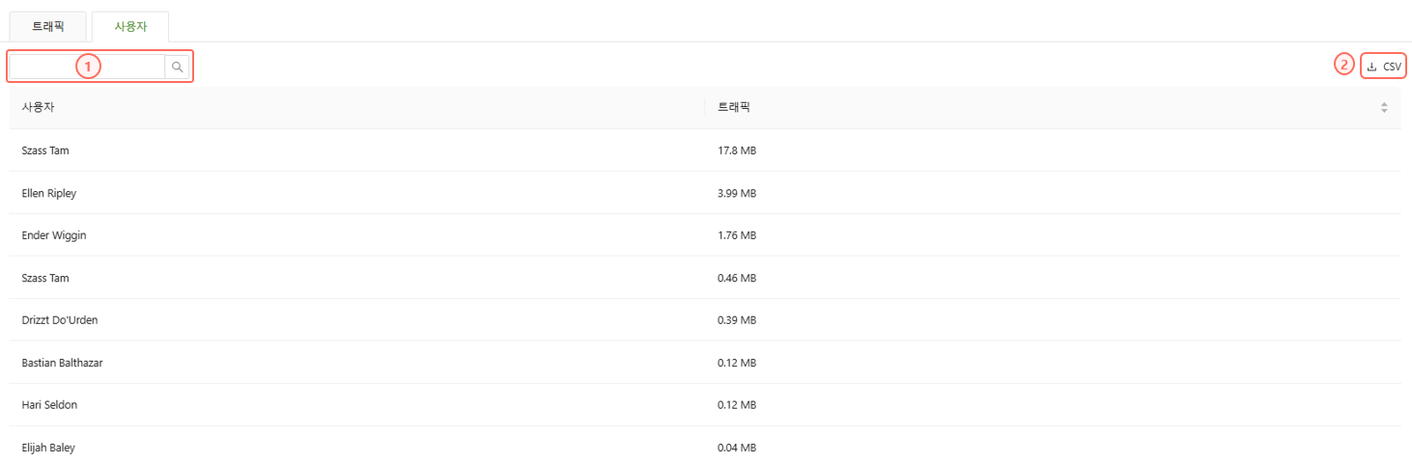Click the 17.8 MB traffic value
This screenshot has height=463, width=1412.
coord(737,150)
